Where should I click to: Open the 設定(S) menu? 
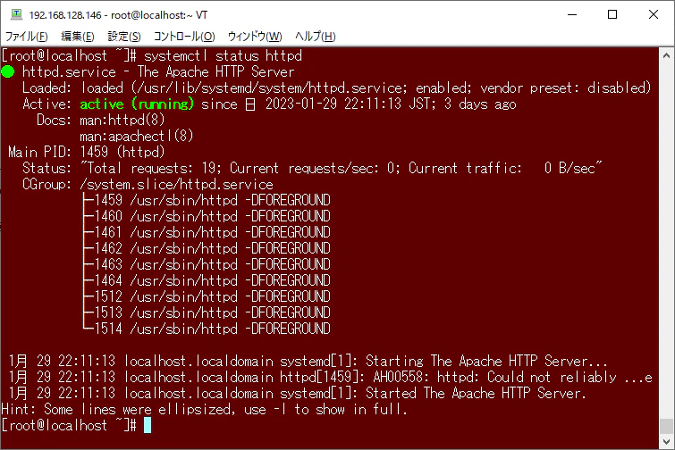pyautogui.click(x=124, y=37)
